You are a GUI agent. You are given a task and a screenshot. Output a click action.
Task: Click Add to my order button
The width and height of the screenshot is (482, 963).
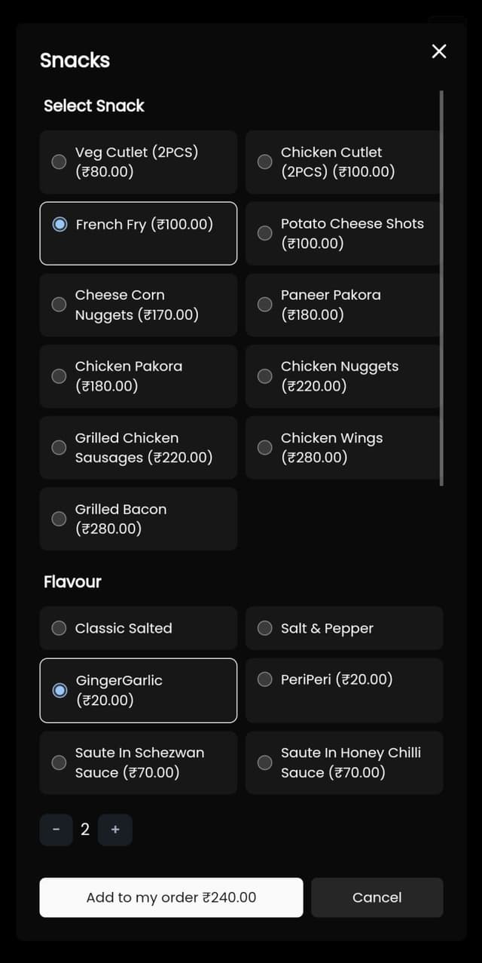point(171,897)
